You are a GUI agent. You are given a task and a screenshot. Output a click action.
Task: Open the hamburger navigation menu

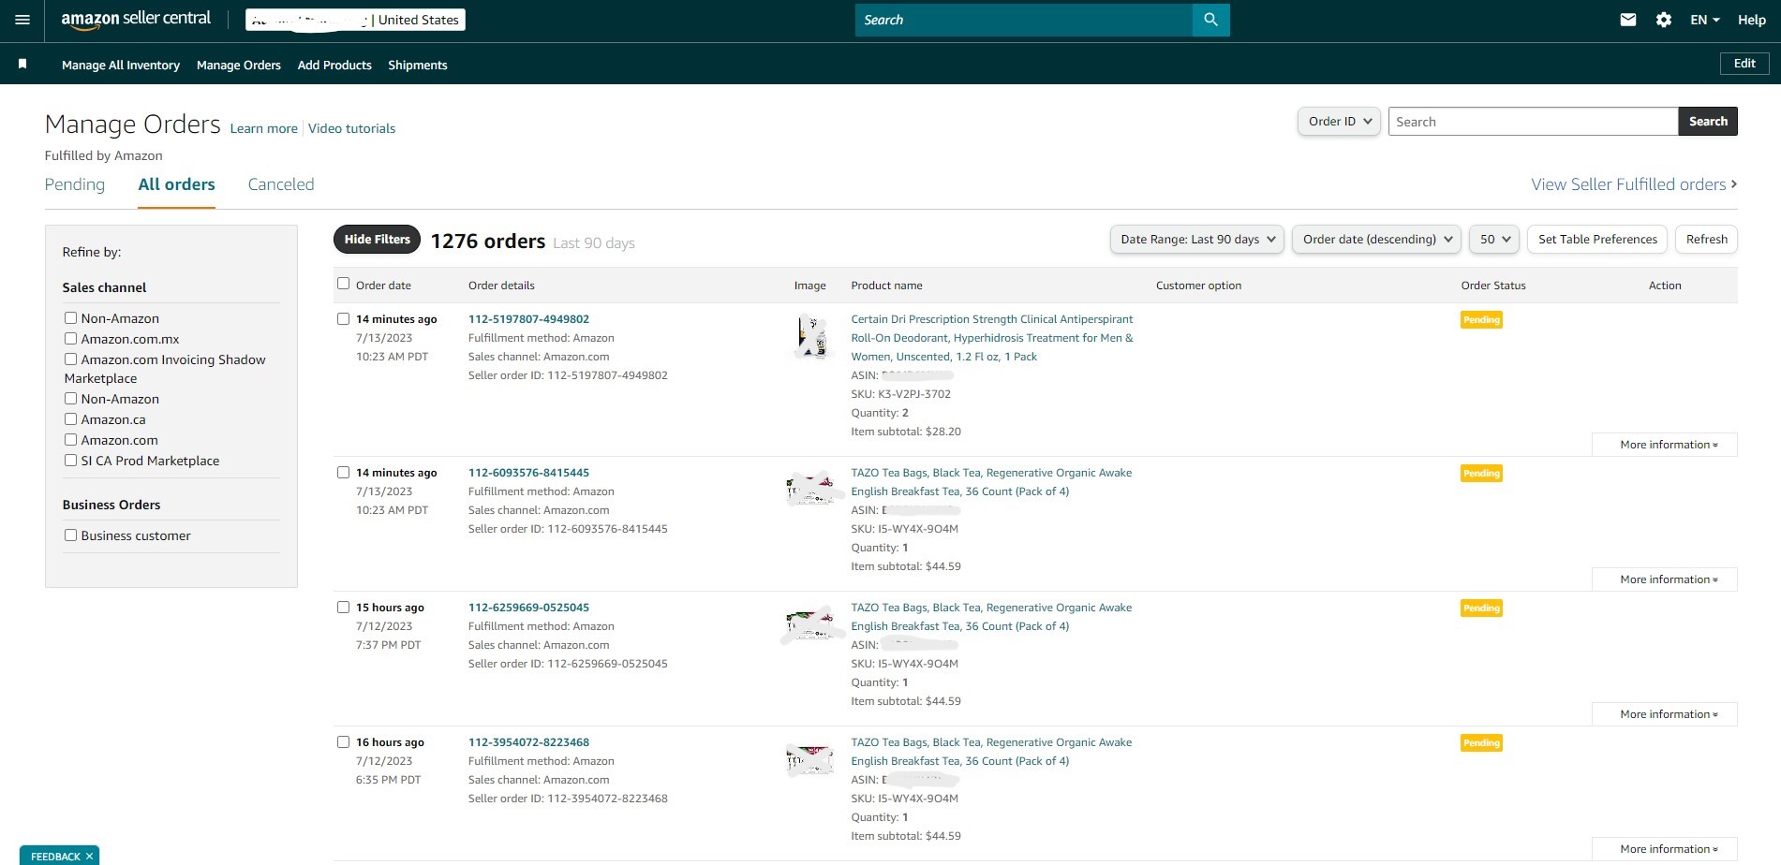click(x=22, y=20)
